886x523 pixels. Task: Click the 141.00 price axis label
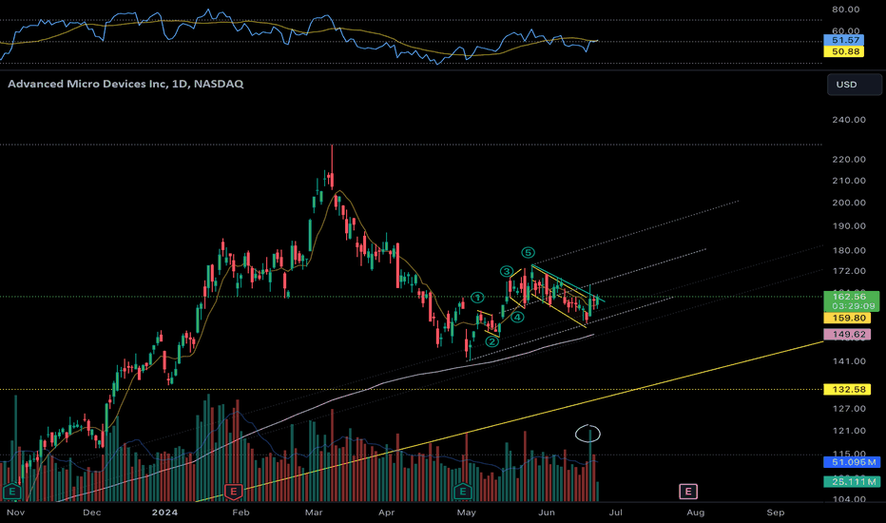pyautogui.click(x=849, y=361)
